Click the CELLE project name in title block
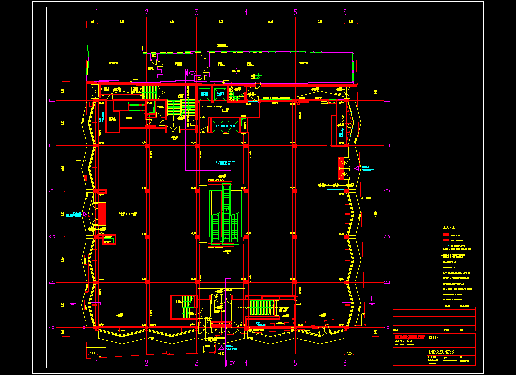Image resolution: width=516 pixels, height=375 pixels. (434, 338)
